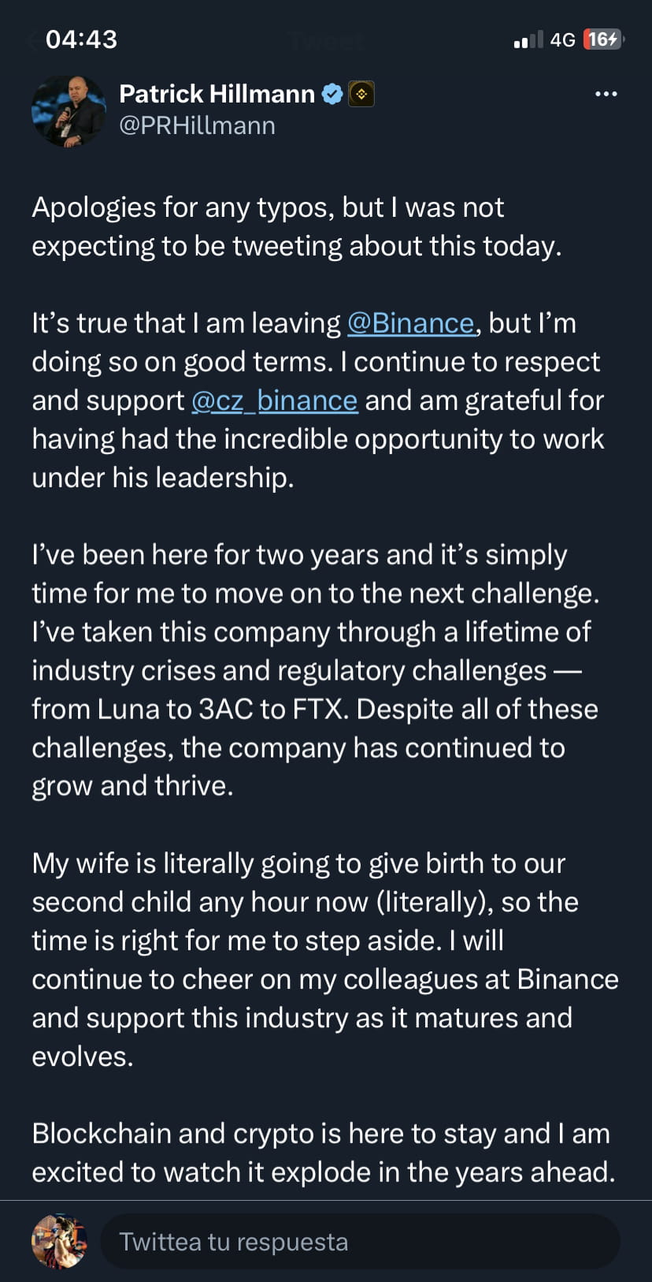Tap Patrick Hillmann's display name
The width and height of the screenshot is (652, 1282).
coord(217,93)
